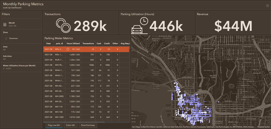The width and height of the screenshot is (271, 129).
Task: Switch to the Zone Summary tab
Action: [88, 125]
